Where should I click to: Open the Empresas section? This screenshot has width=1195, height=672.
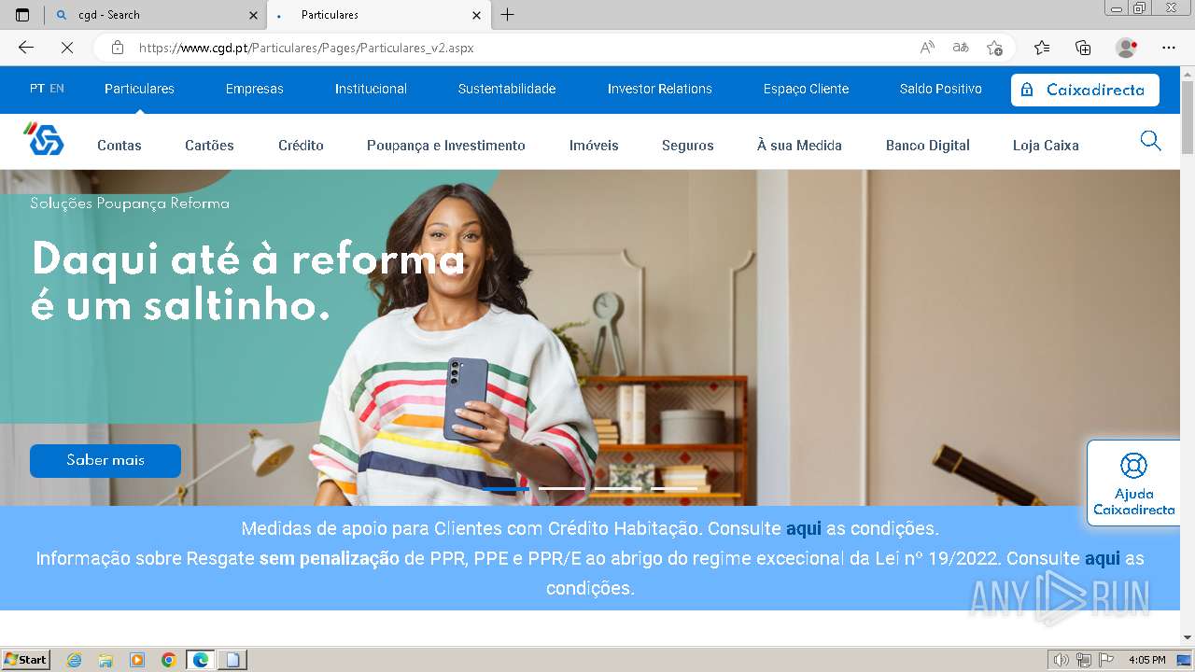point(255,89)
